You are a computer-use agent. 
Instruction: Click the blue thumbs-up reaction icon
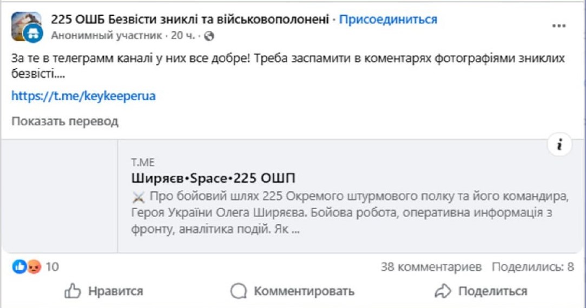pos(19,266)
